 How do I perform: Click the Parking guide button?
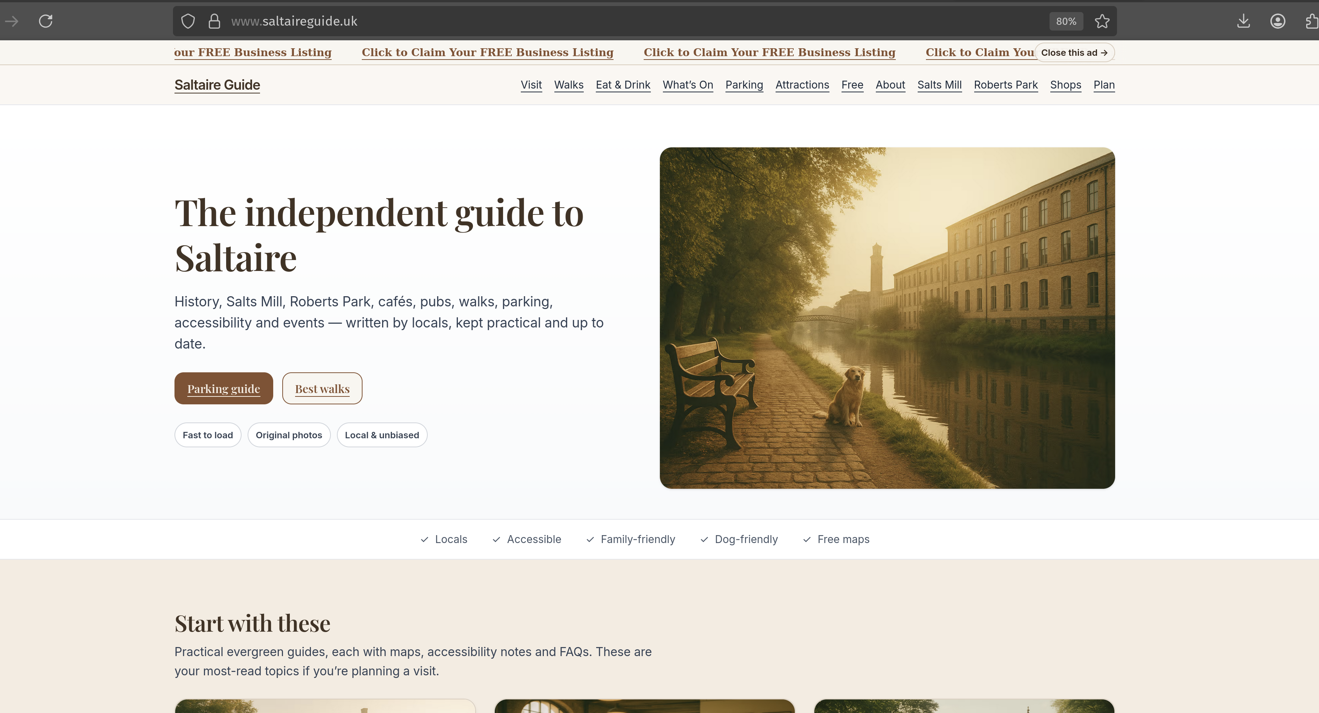coord(223,389)
